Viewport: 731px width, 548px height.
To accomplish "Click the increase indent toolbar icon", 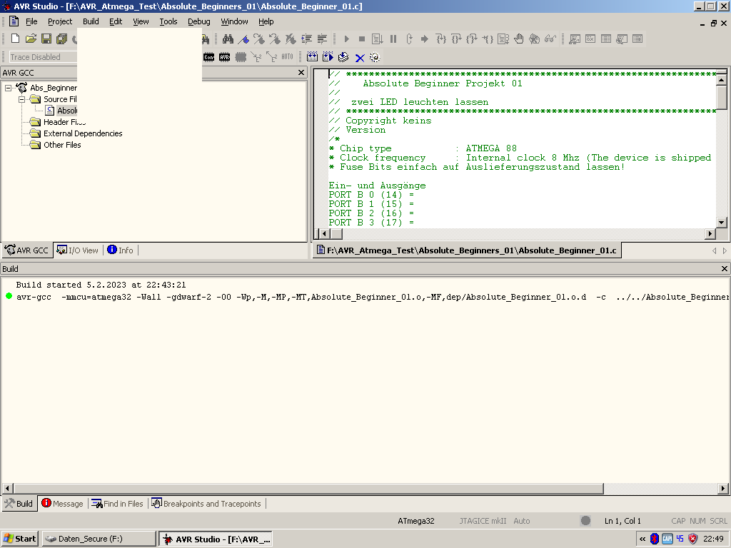I will coord(306,39).
